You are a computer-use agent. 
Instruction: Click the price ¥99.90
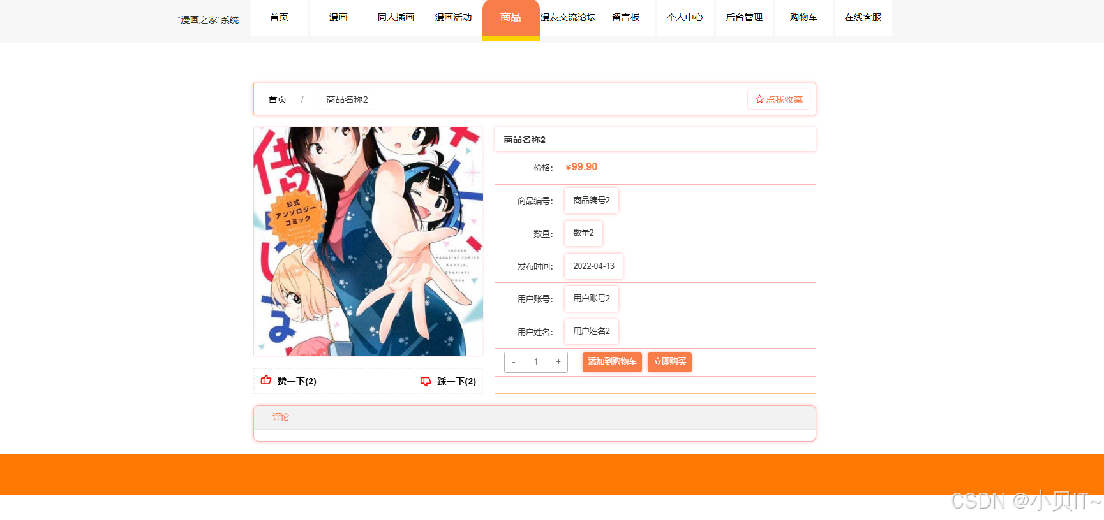(x=581, y=167)
